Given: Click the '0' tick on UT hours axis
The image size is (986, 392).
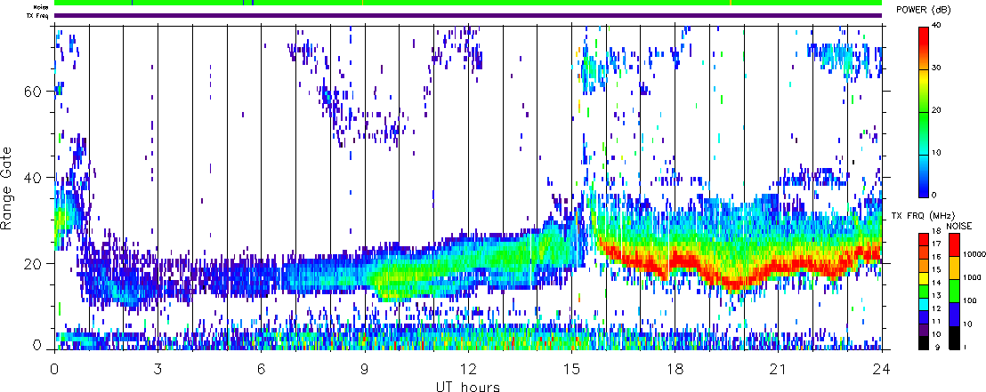Looking at the screenshot, I should pos(54,368).
